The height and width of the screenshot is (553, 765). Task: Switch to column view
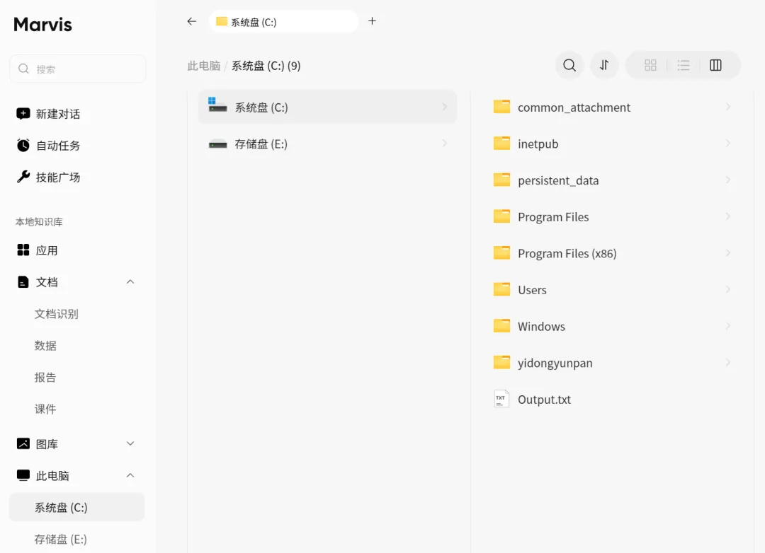715,65
